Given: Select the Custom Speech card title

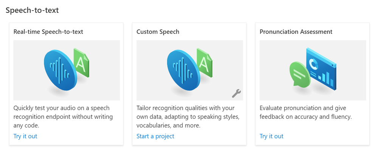Looking at the screenshot, I should pyautogui.click(x=158, y=31).
